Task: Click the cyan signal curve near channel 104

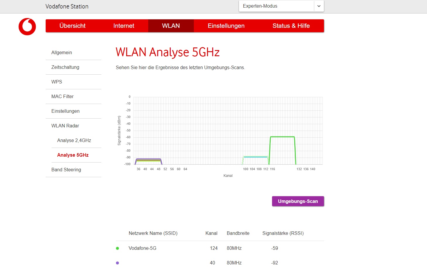Action: tap(256, 157)
